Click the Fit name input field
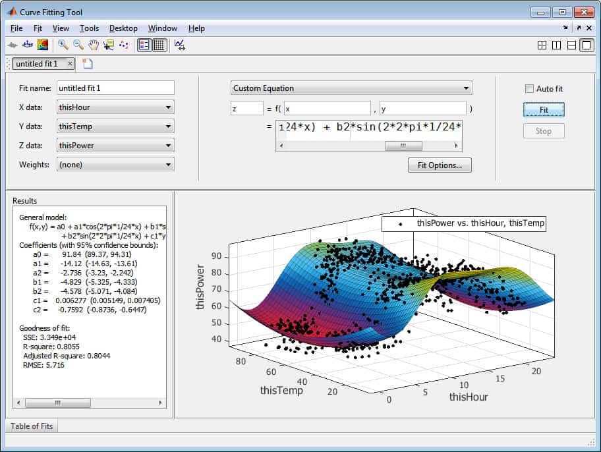Screen dimensions: 601x452 coord(115,88)
